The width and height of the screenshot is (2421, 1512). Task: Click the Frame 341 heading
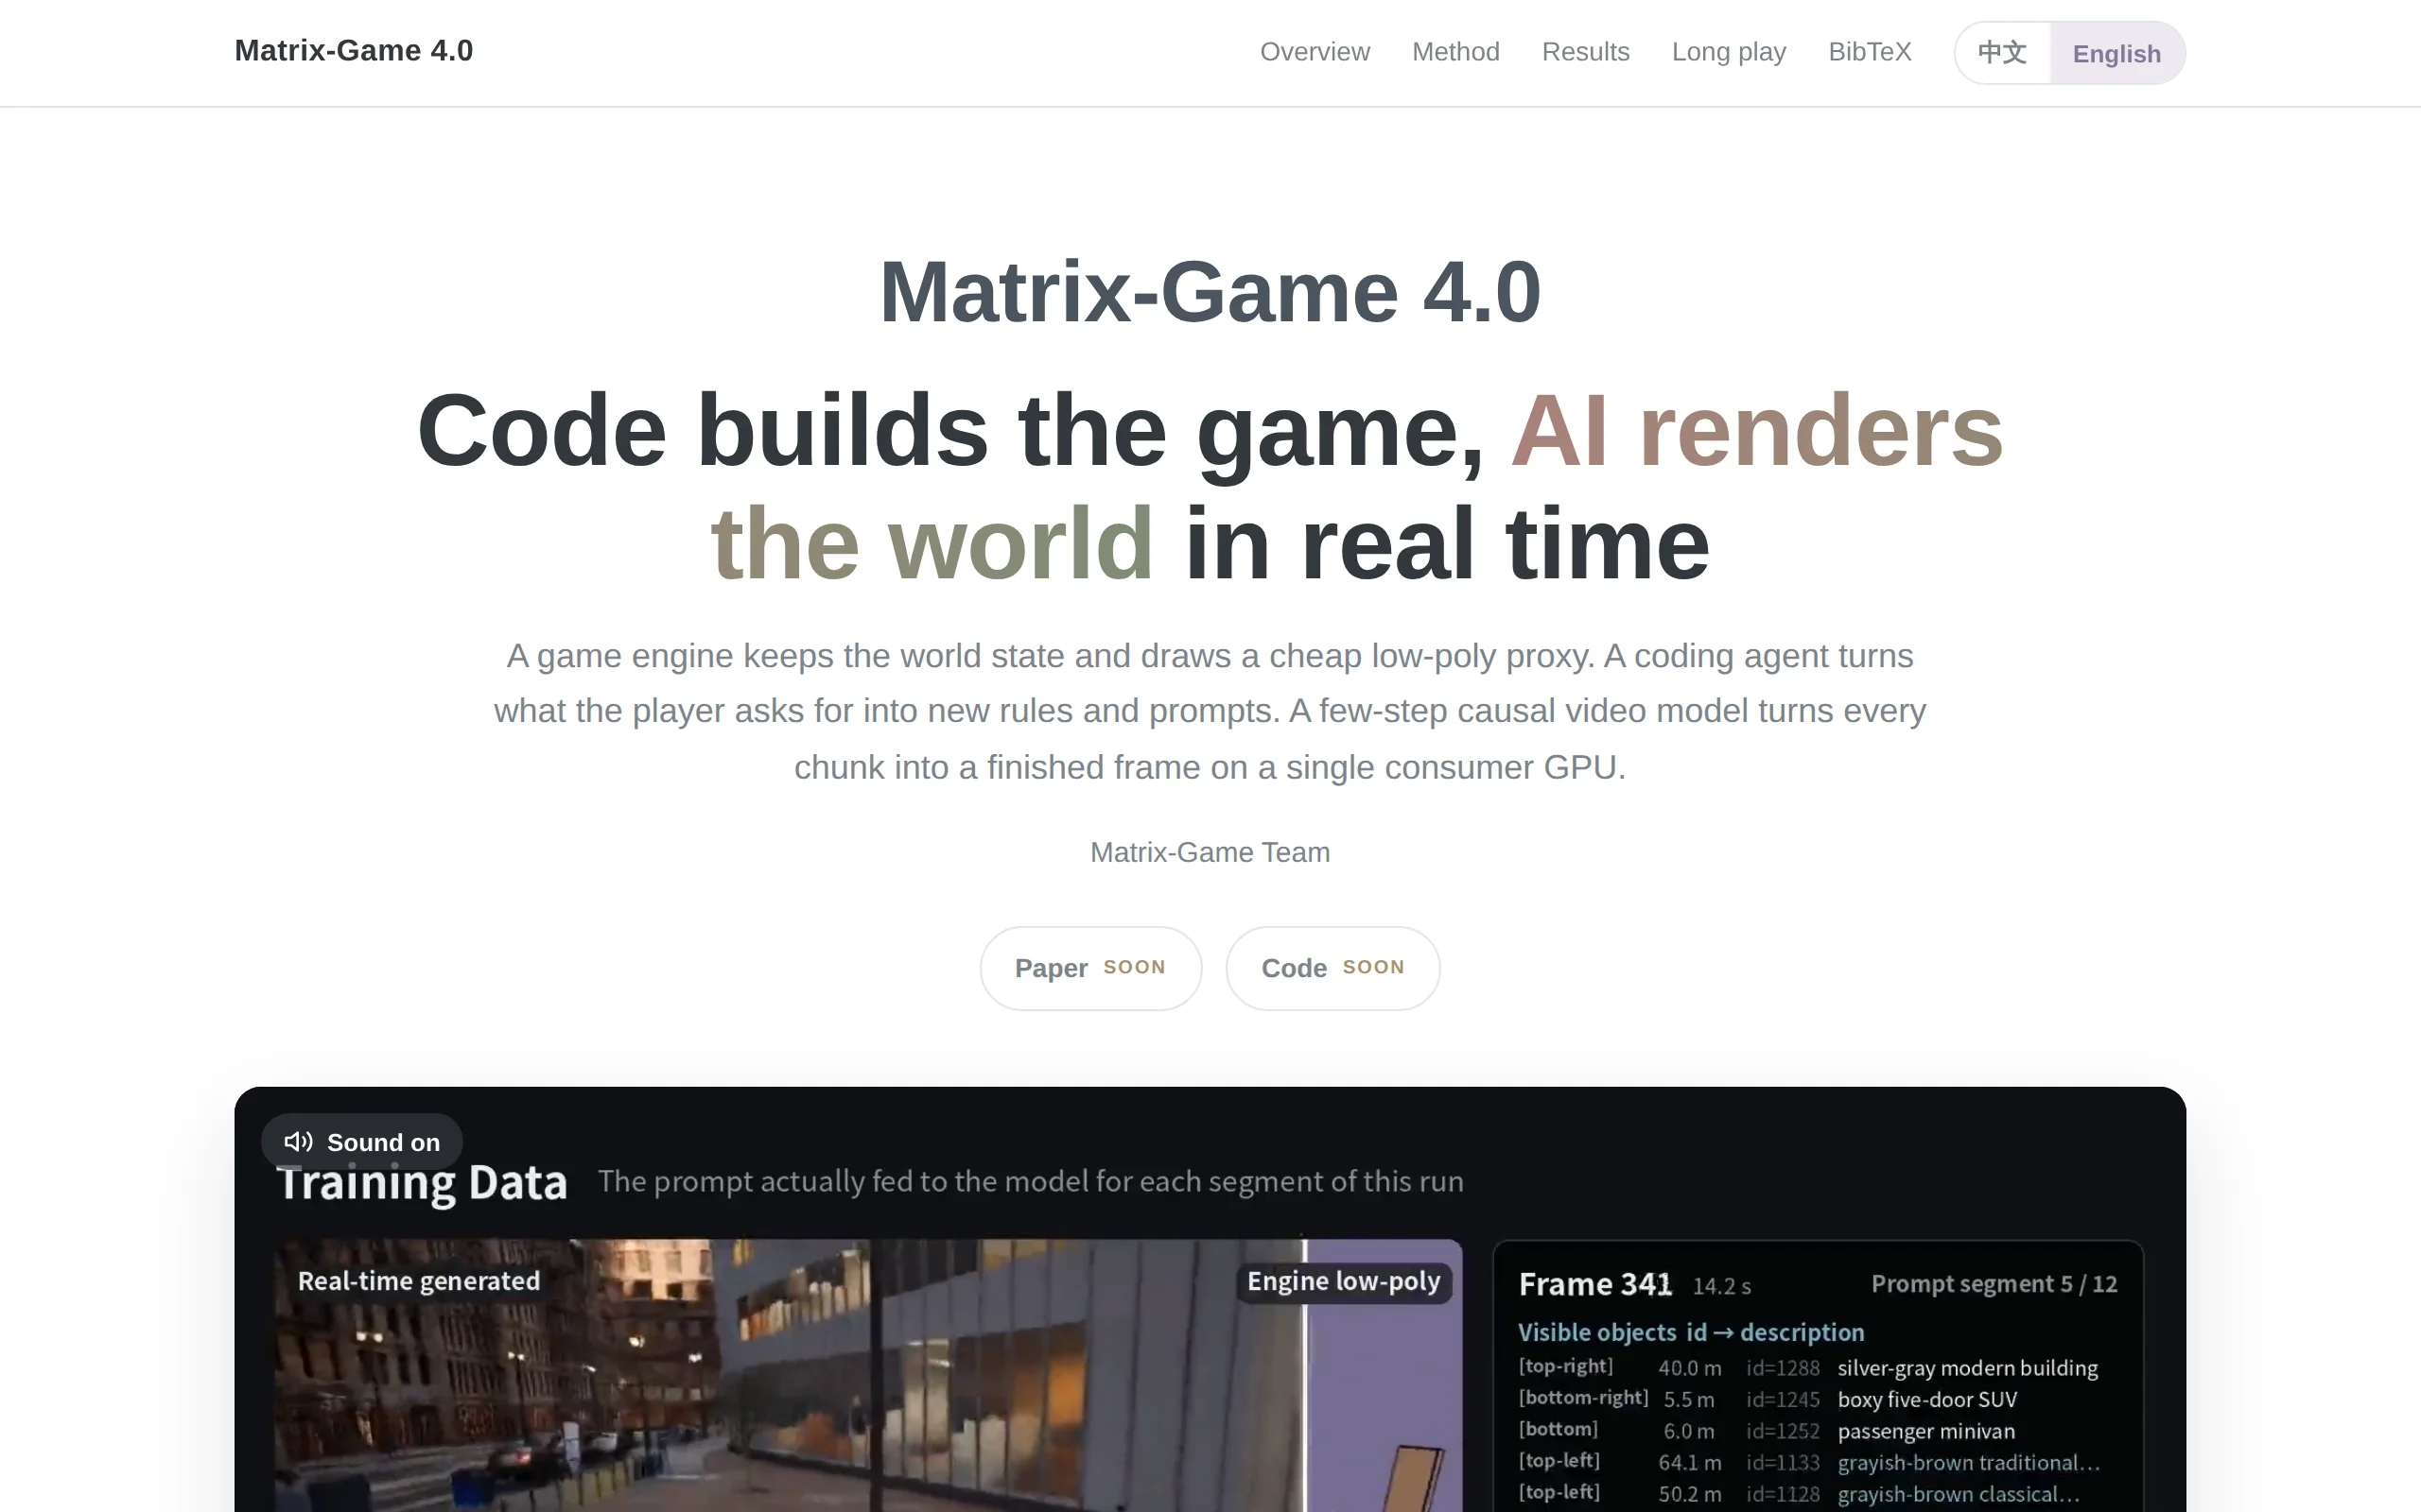pyautogui.click(x=1594, y=1284)
